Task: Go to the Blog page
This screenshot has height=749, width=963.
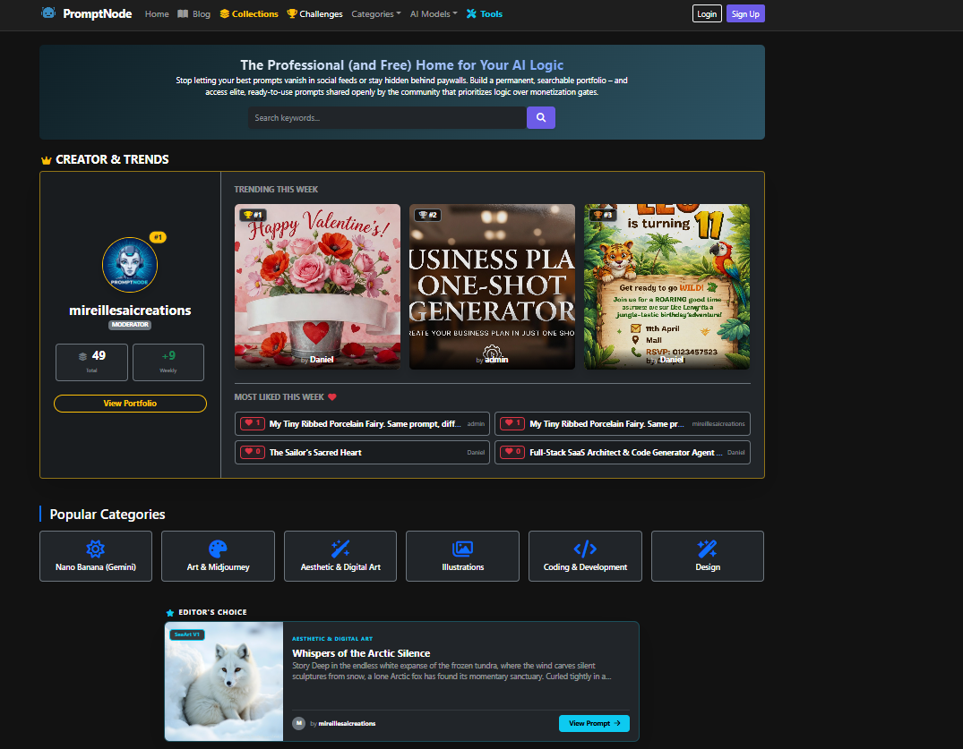Action: tap(199, 13)
